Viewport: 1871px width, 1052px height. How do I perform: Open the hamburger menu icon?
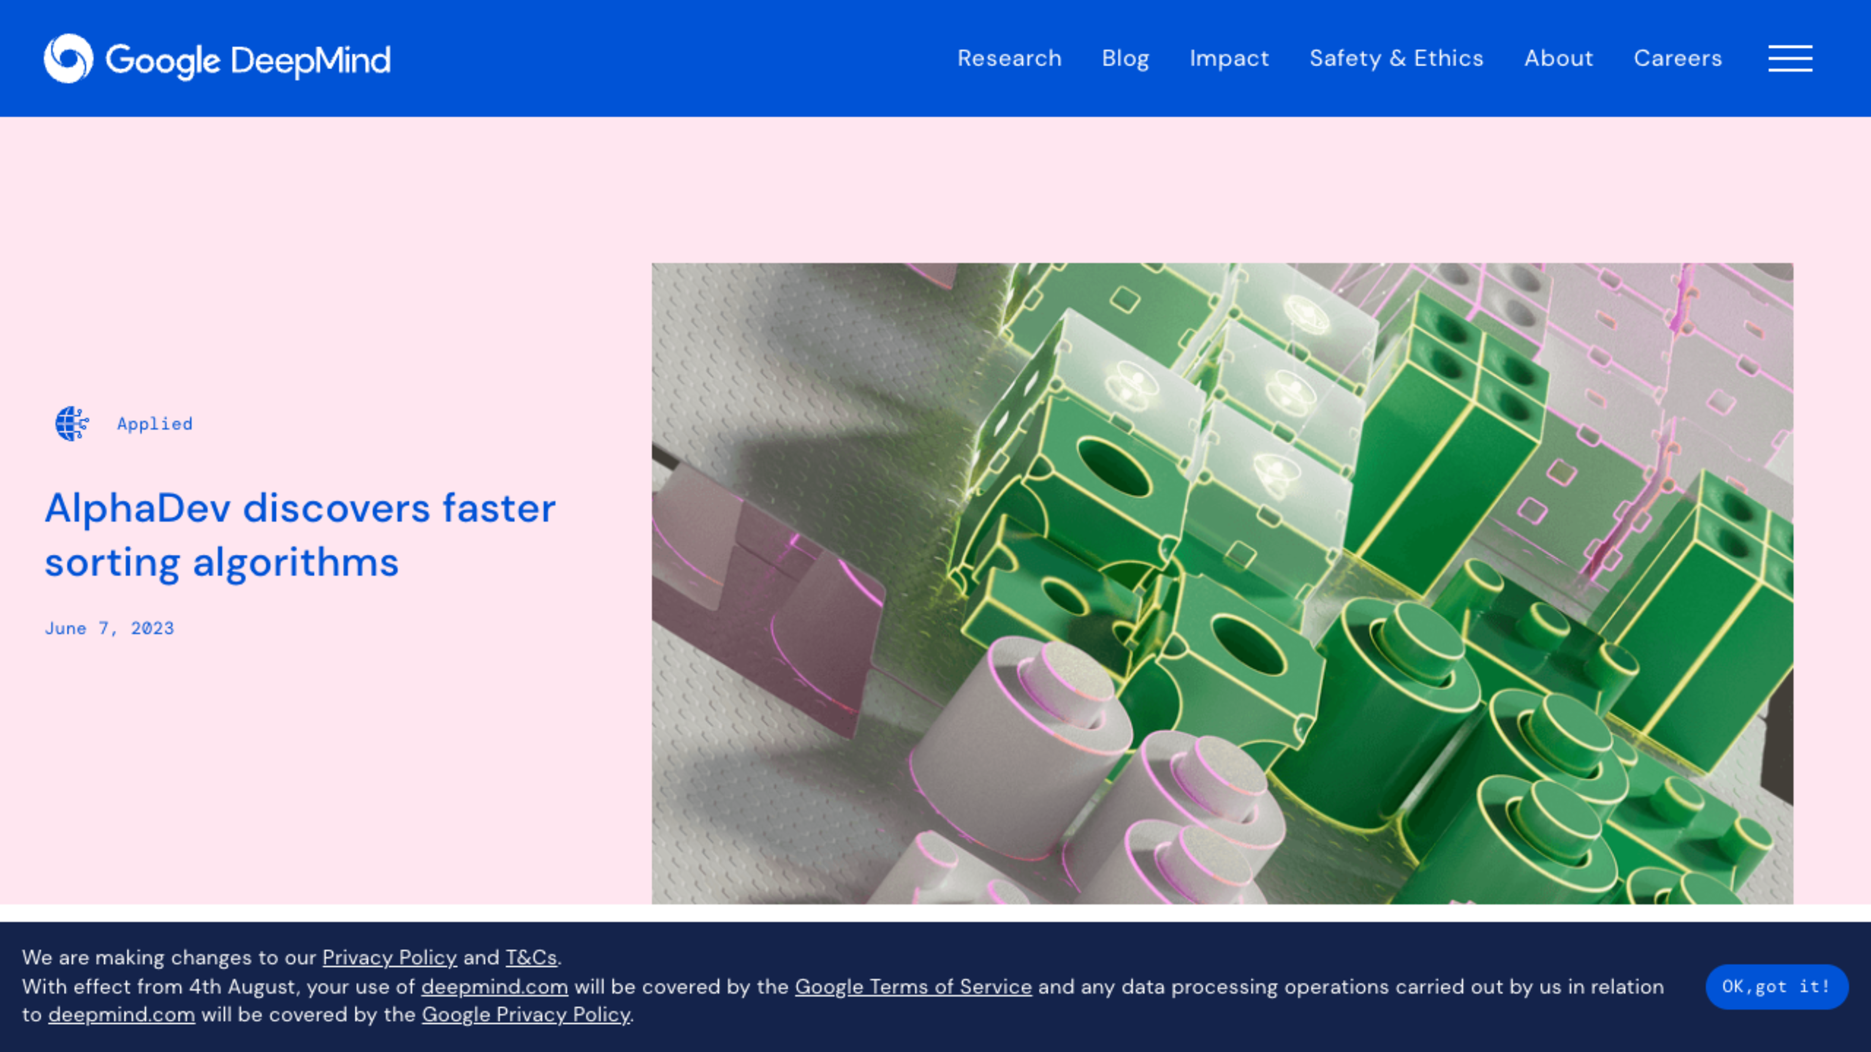pyautogui.click(x=1790, y=58)
